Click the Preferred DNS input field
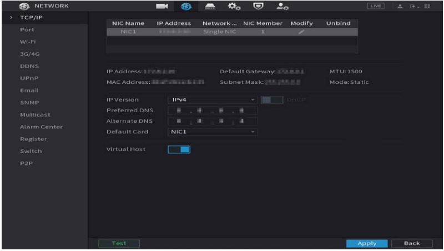Screen dimensions: 444x251 [x=213, y=111]
